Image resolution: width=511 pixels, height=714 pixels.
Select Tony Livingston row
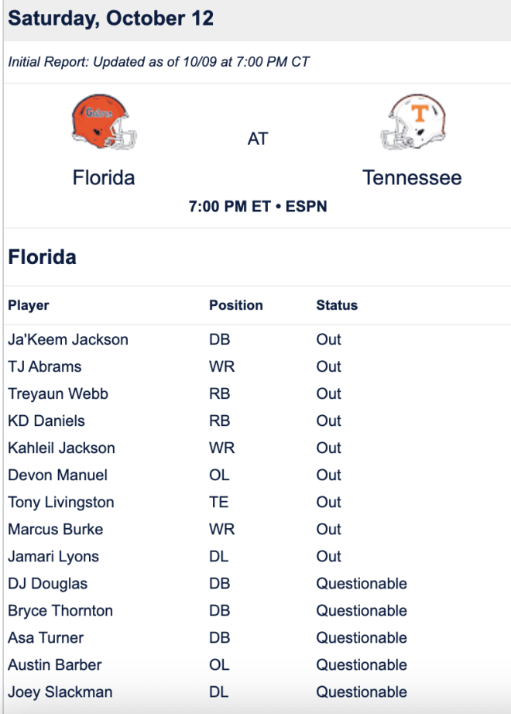257,502
